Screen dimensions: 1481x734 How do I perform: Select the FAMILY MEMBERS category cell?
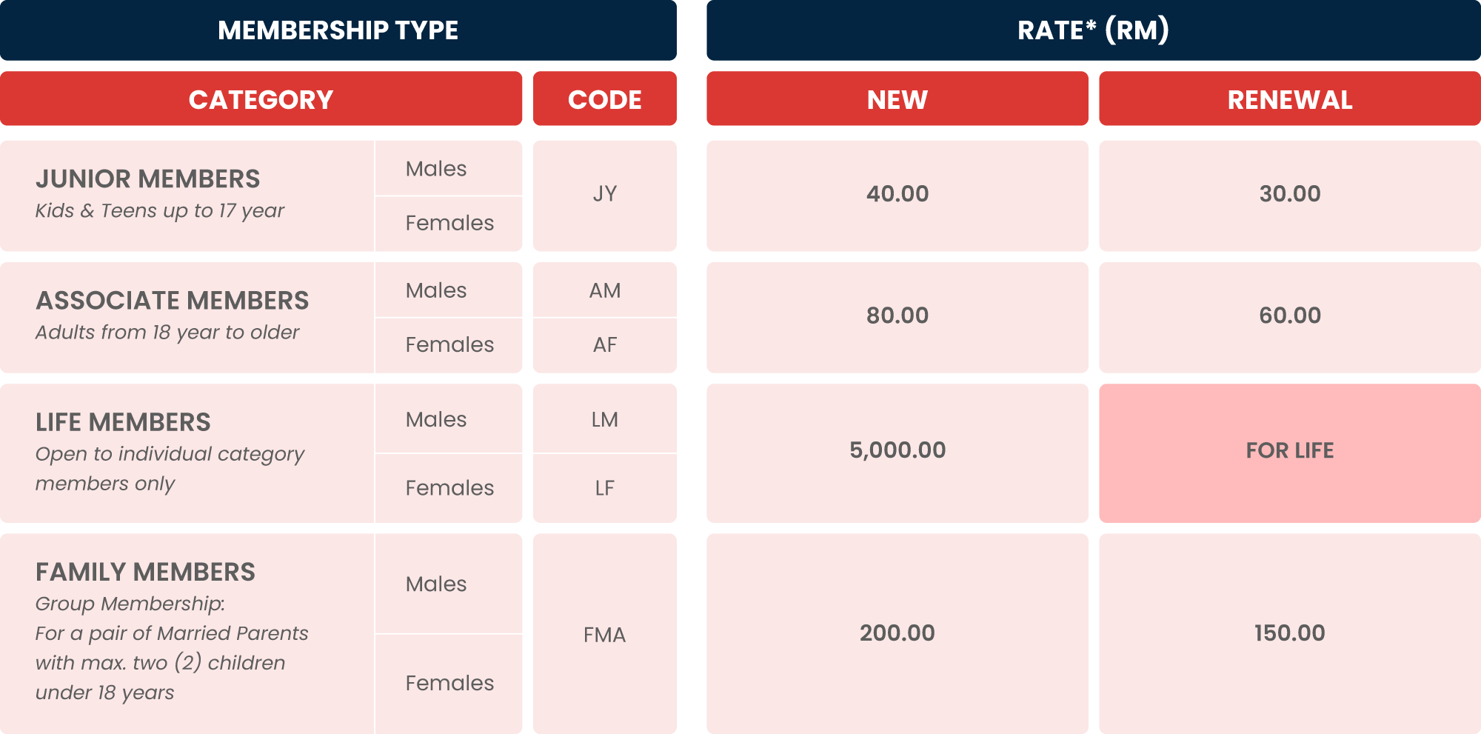click(187, 633)
